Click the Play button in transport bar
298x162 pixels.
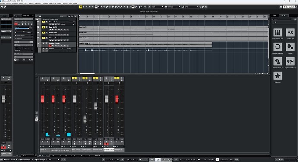coord(163,159)
